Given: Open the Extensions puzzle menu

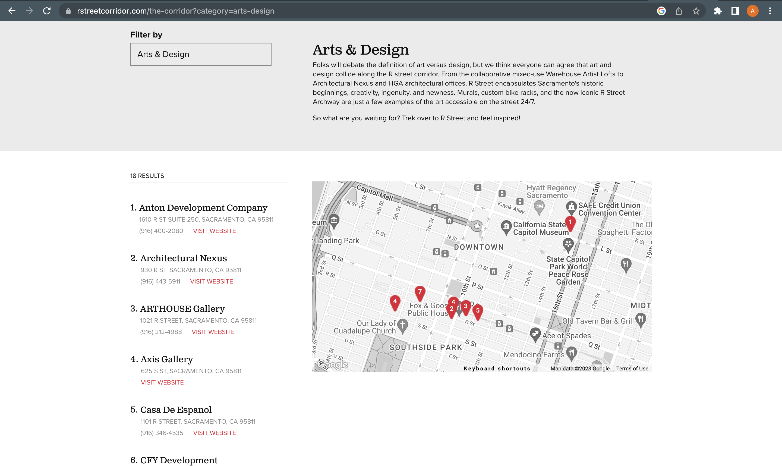Looking at the screenshot, I should click(x=718, y=11).
